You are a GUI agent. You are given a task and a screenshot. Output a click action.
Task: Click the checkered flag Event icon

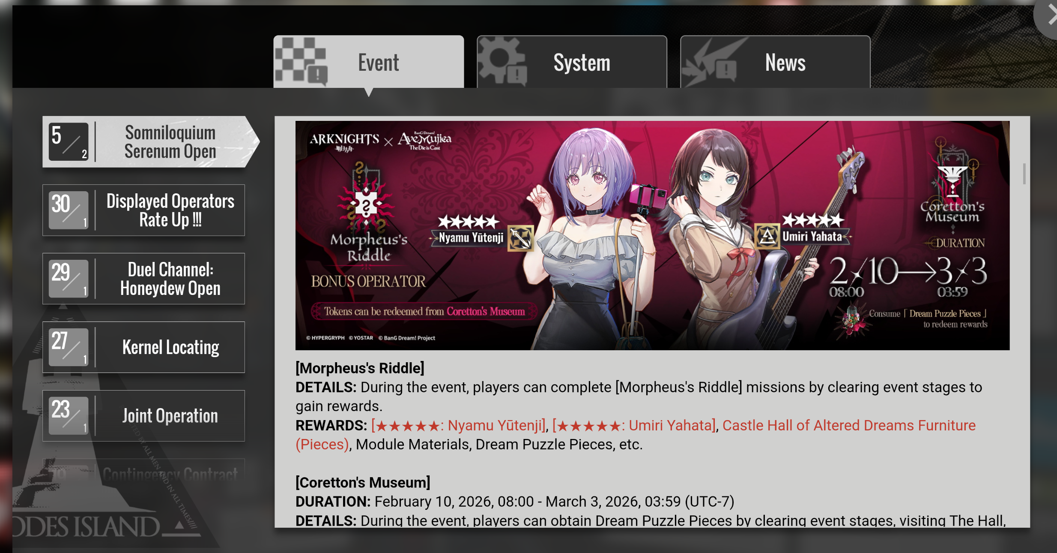pos(301,61)
